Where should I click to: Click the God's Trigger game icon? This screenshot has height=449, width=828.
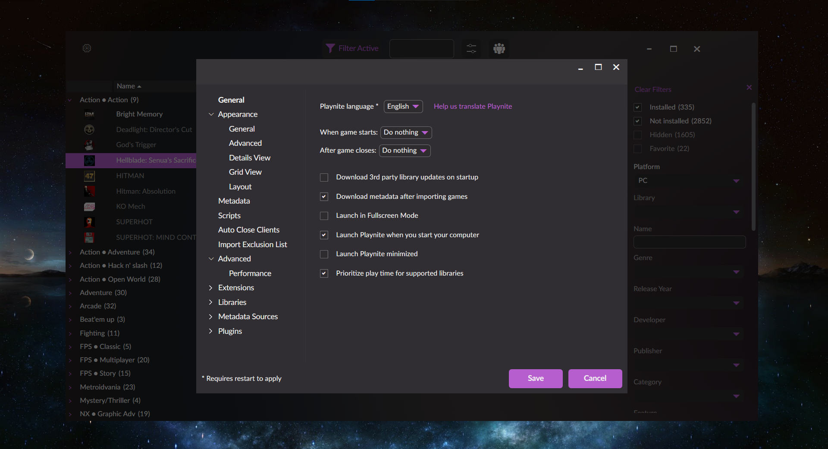tap(89, 145)
